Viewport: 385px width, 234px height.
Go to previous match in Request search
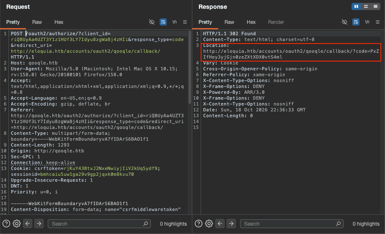pyautogui.click(x=28, y=224)
